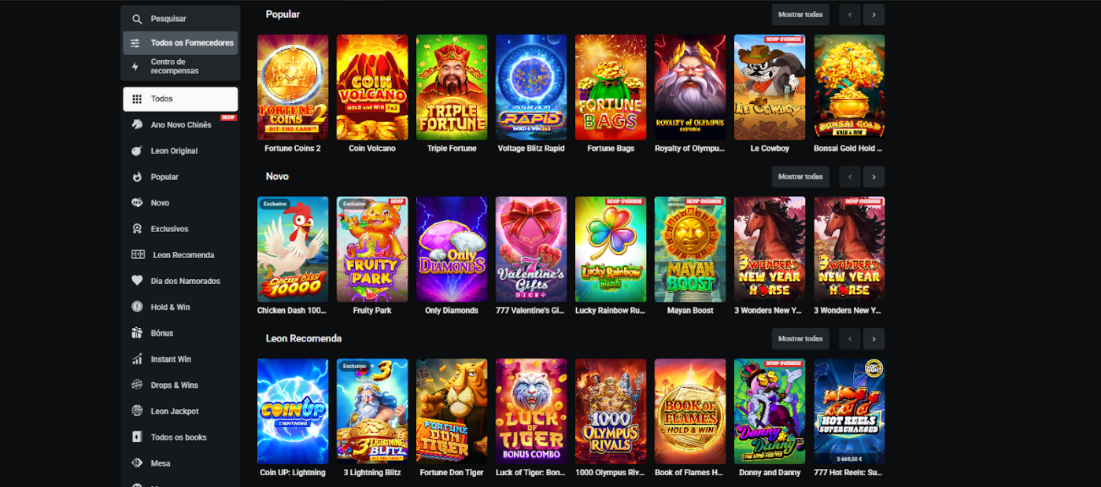The image size is (1101, 487).
Task: Select the Todos category tab
Action: 180,99
